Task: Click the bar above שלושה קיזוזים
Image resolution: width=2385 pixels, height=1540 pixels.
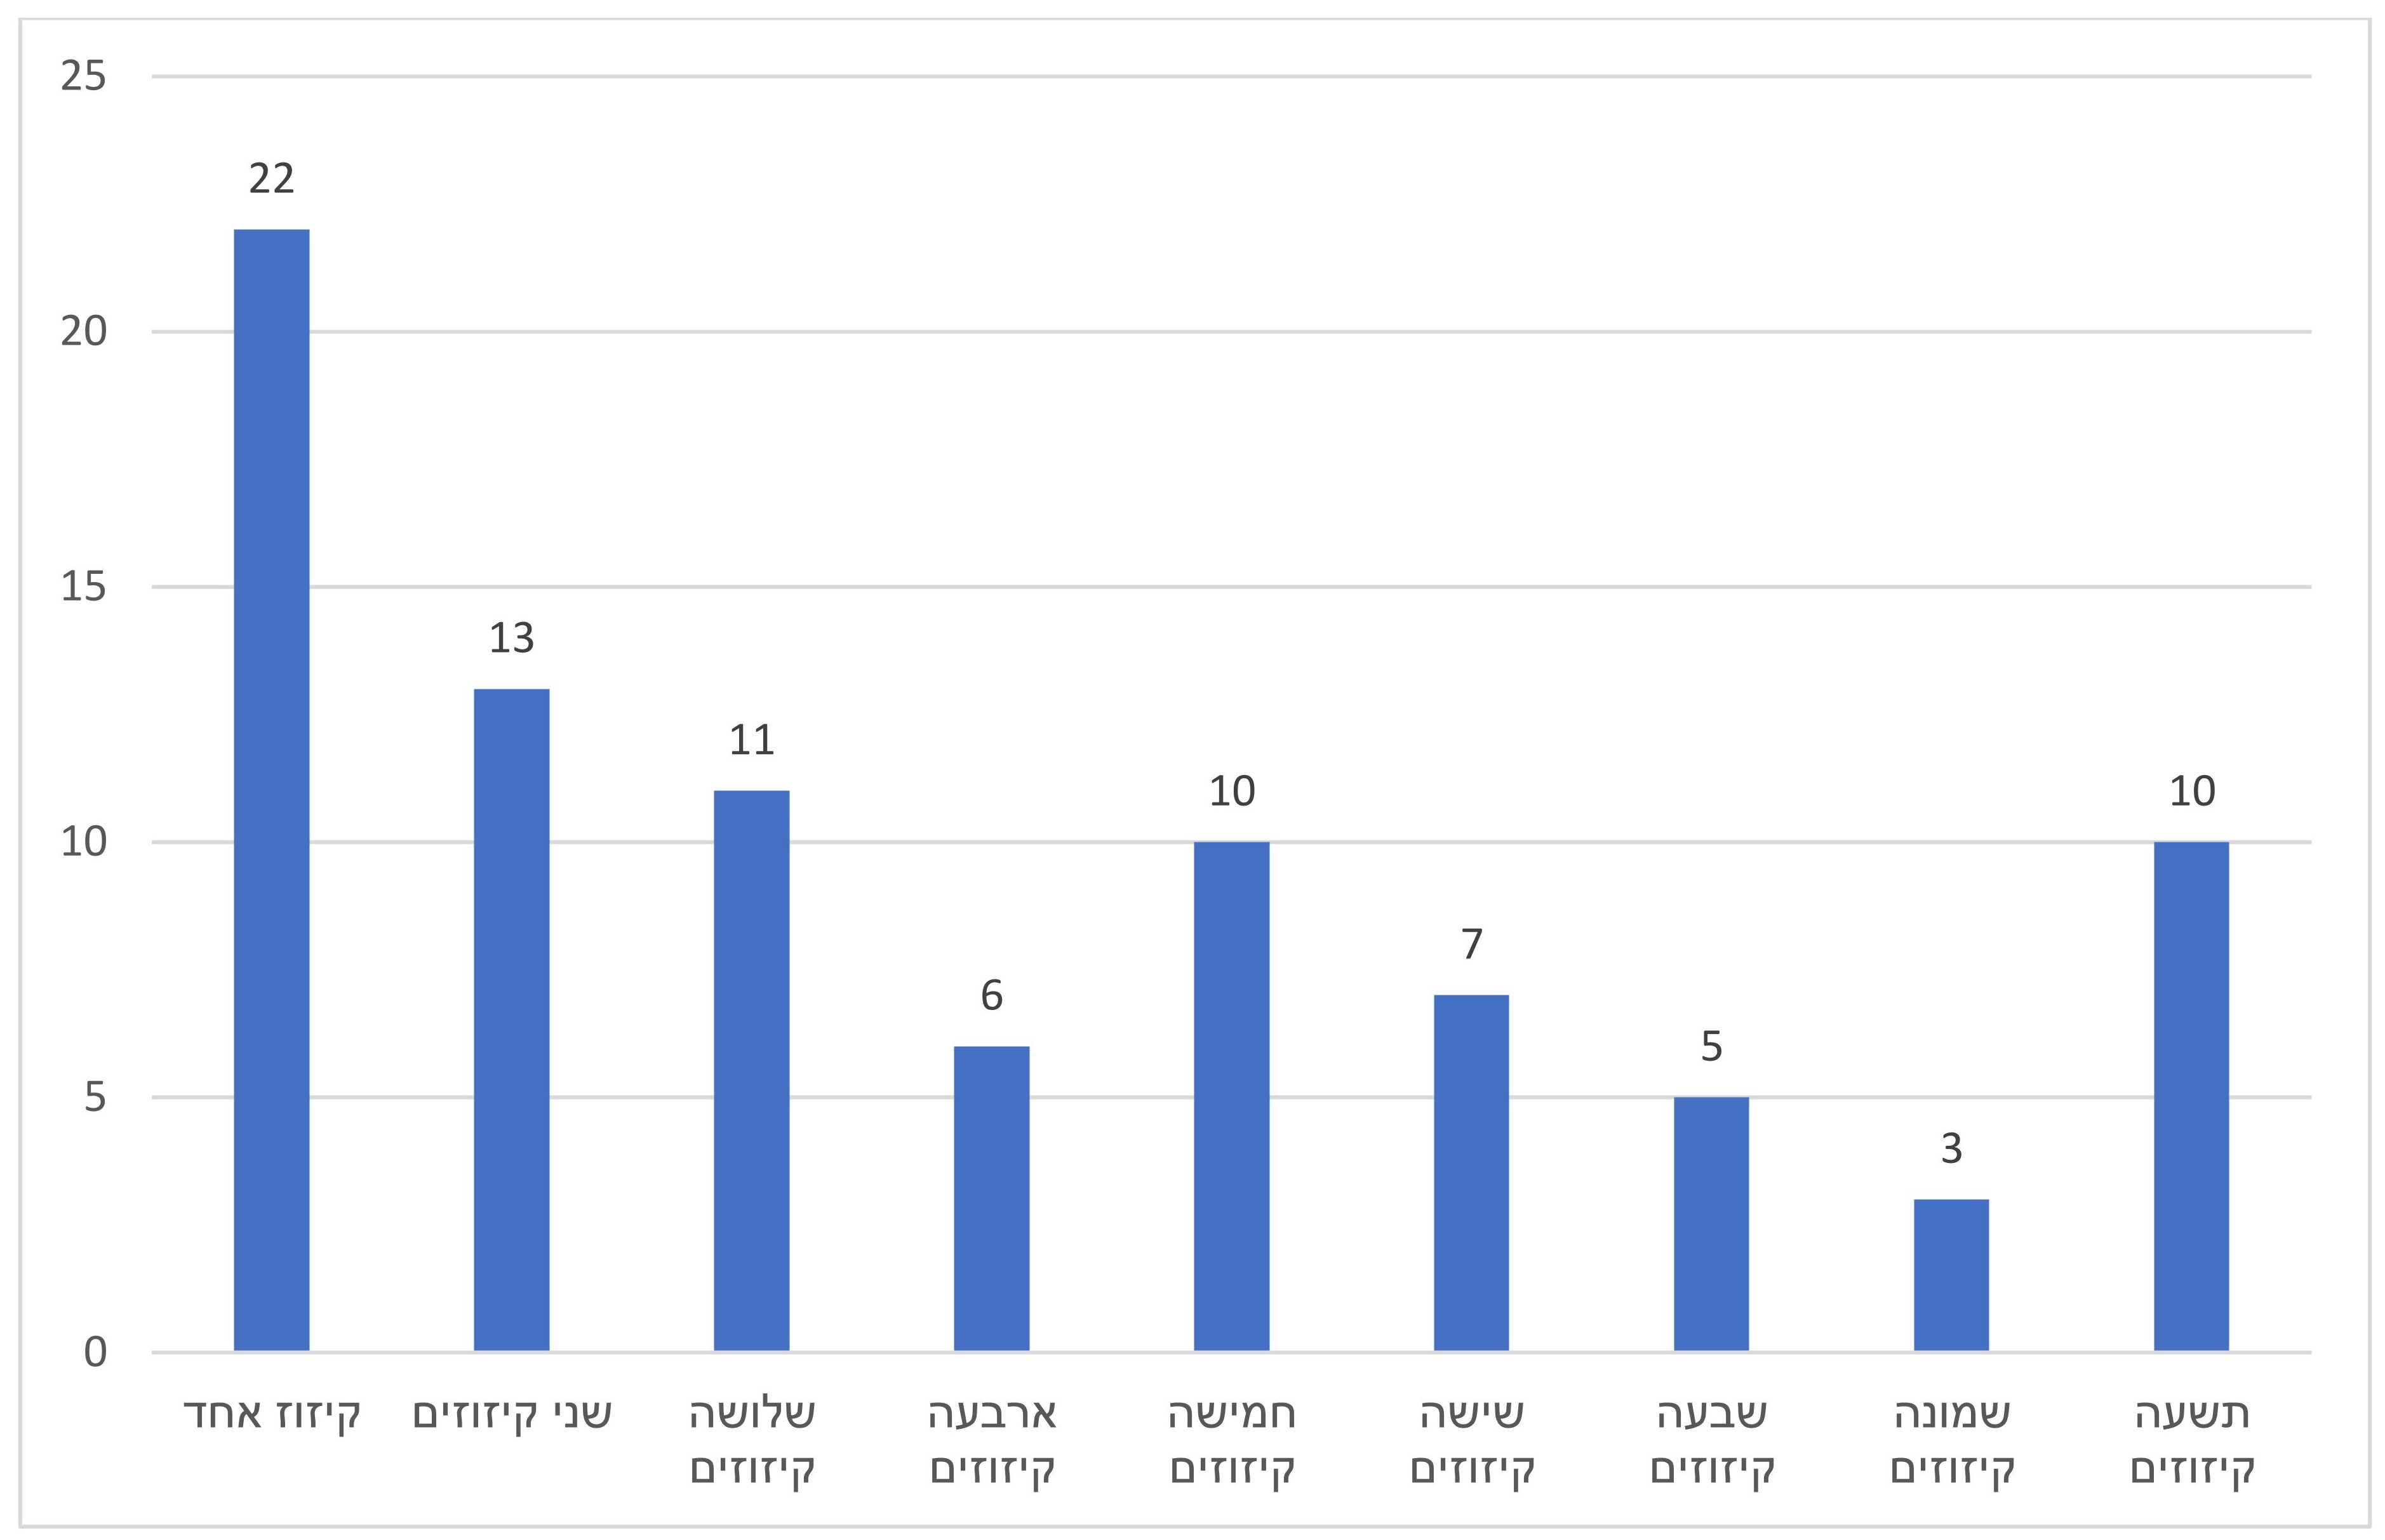Action: tap(751, 1070)
